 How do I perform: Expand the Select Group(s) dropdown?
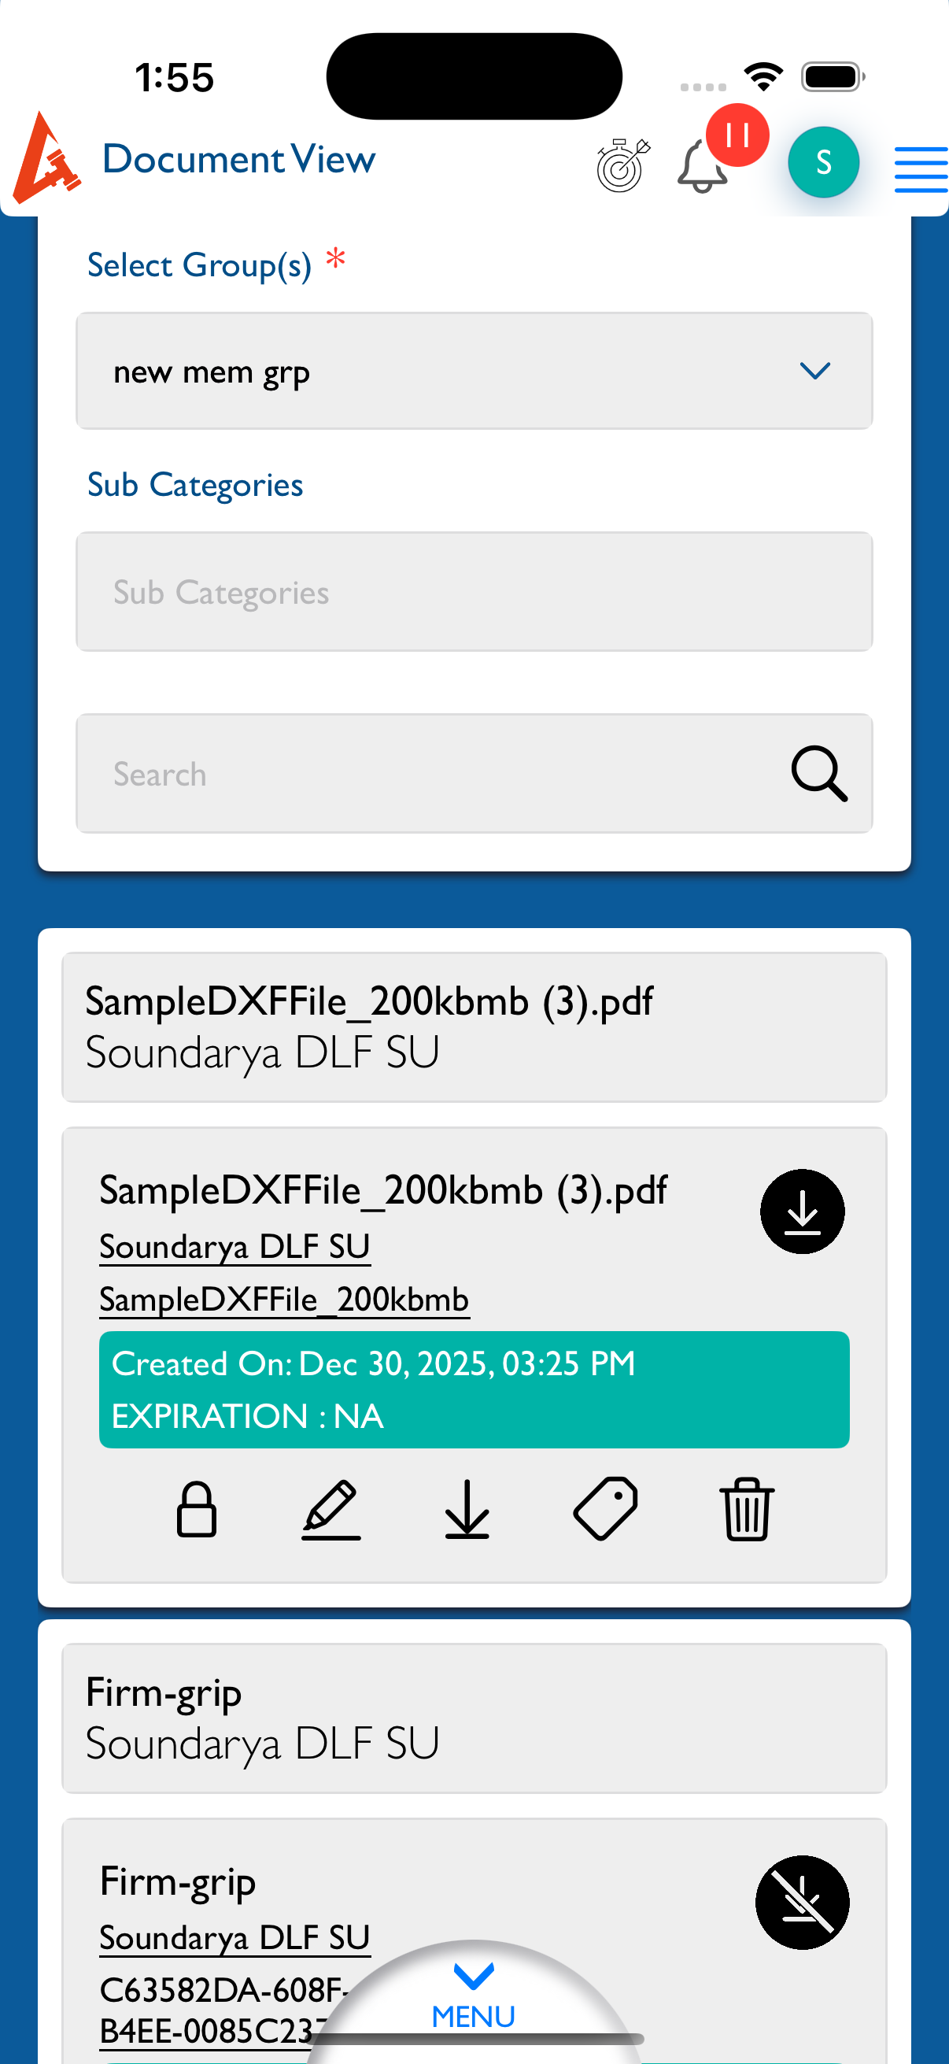(474, 371)
